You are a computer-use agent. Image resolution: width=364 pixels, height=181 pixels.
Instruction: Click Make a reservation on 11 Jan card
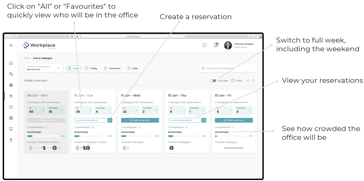tap(140, 120)
